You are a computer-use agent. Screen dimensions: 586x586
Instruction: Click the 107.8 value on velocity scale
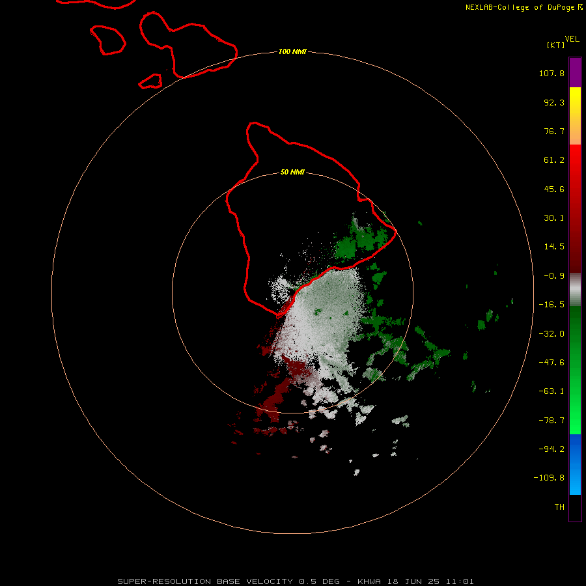pos(551,73)
